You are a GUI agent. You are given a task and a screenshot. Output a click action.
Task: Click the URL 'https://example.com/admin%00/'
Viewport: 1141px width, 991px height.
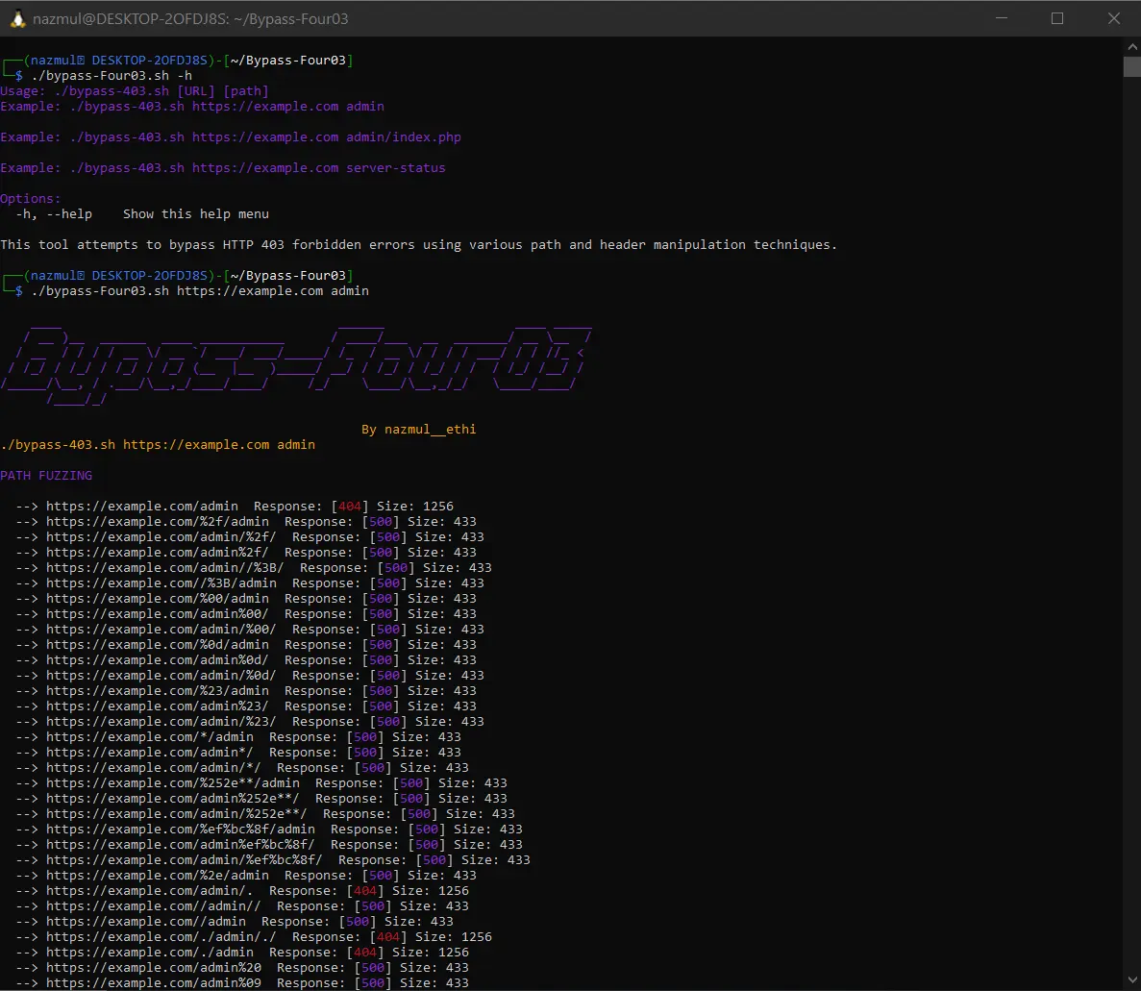[158, 614]
